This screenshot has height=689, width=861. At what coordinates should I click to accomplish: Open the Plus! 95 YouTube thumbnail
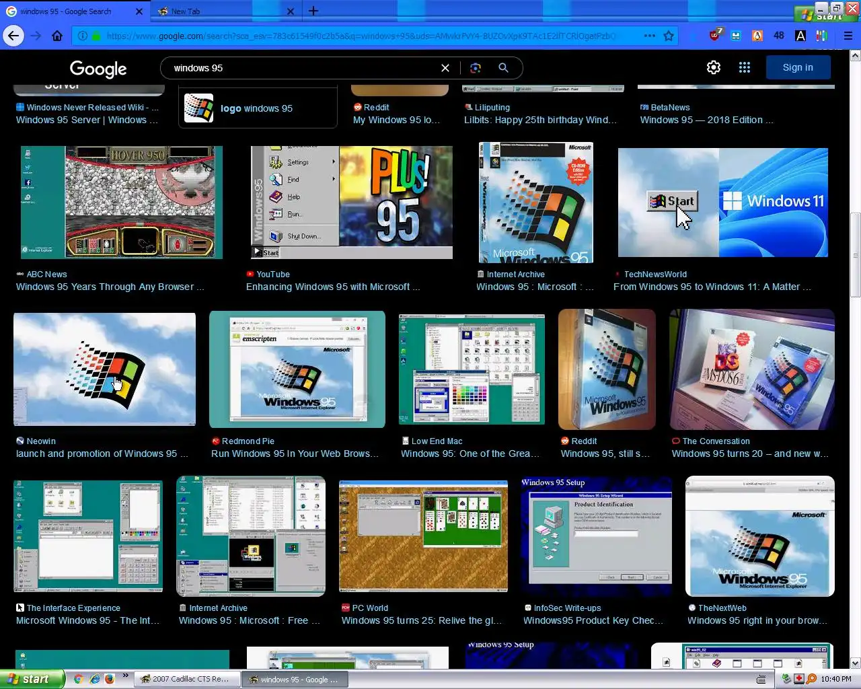tap(352, 203)
